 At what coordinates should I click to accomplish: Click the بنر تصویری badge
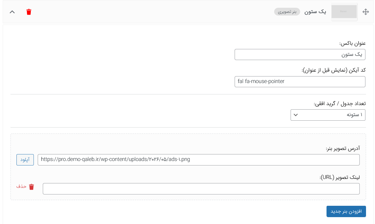[x=287, y=12]
